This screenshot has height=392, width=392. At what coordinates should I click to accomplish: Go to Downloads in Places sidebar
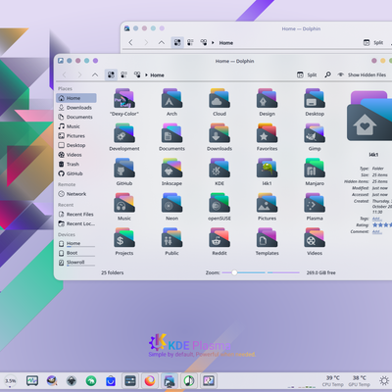pyautogui.click(x=75, y=108)
